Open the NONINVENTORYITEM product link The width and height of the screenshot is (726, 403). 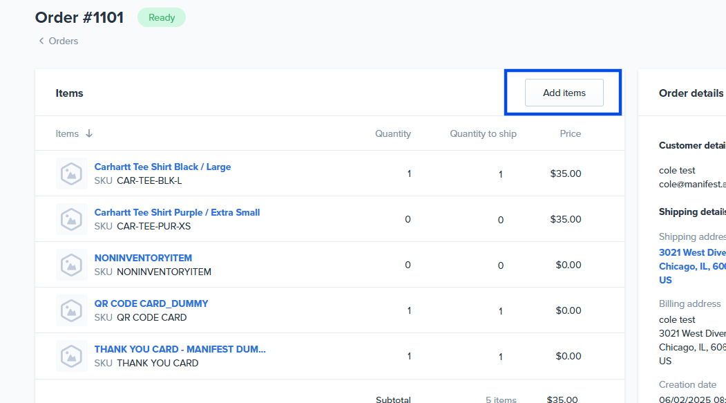(x=143, y=259)
